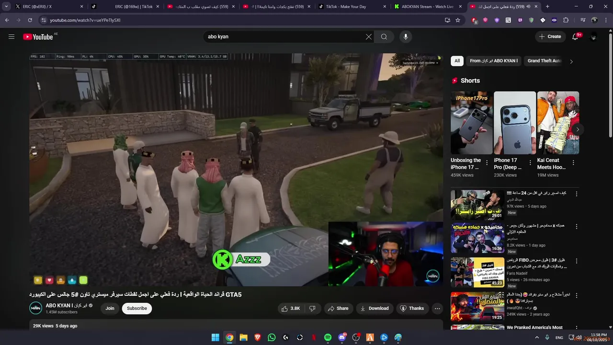The width and height of the screenshot is (613, 345).
Task: Switch to ABOKYAN Stream - Watch Live tab
Action: 427,7
